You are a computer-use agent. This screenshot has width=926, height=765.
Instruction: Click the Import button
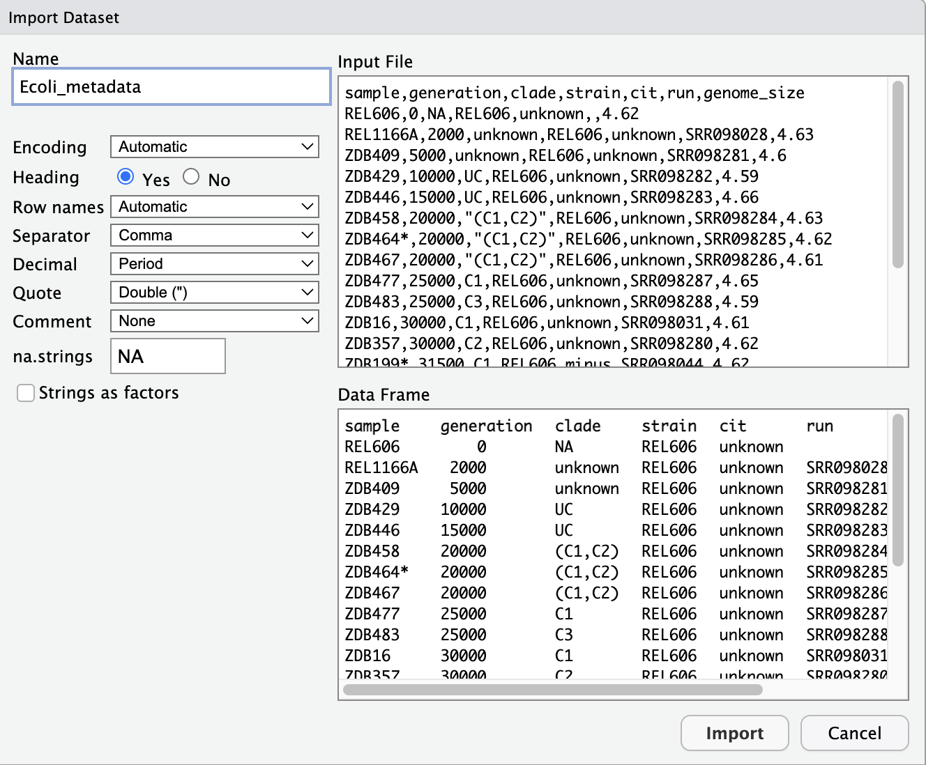pyautogui.click(x=734, y=733)
